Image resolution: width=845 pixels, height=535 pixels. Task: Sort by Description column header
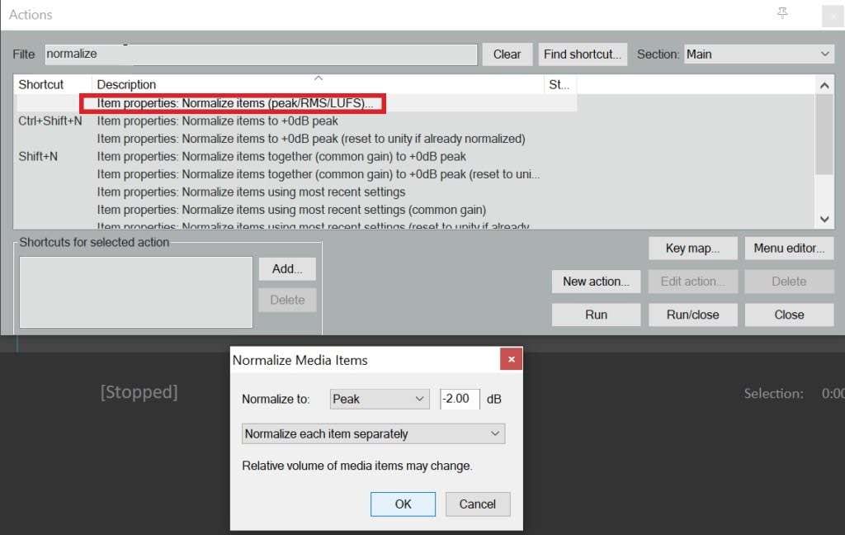(318, 85)
